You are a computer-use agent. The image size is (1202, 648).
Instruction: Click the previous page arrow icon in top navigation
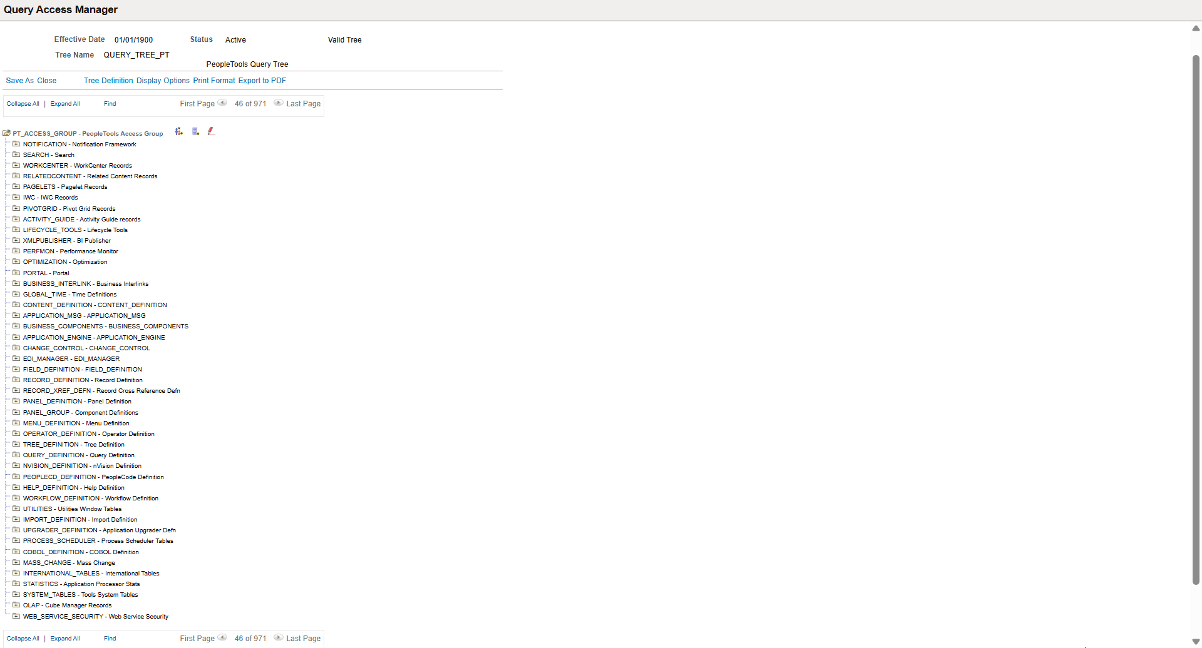[x=223, y=103]
